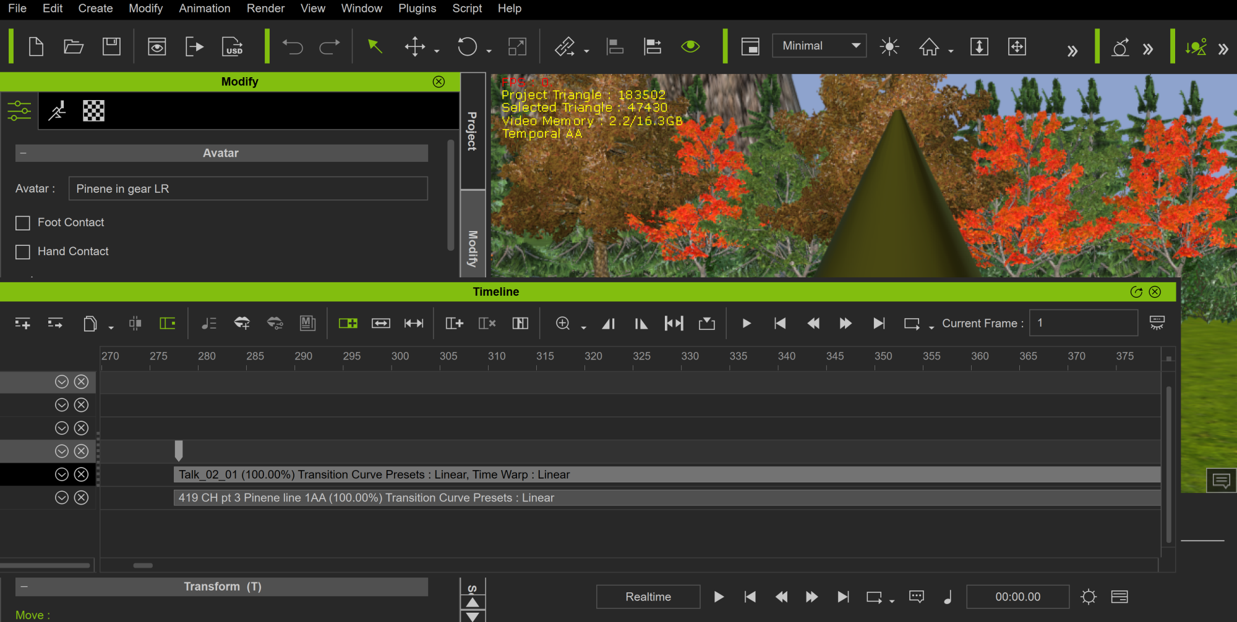Toggle the green Loop clip icon in Timeline
The image size is (1237, 622).
point(348,323)
